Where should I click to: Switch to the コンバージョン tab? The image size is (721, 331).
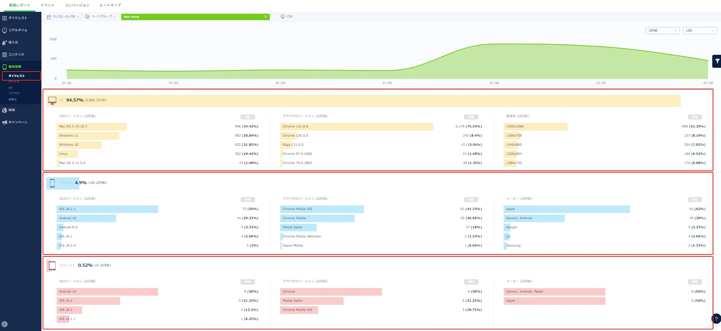pos(77,5)
